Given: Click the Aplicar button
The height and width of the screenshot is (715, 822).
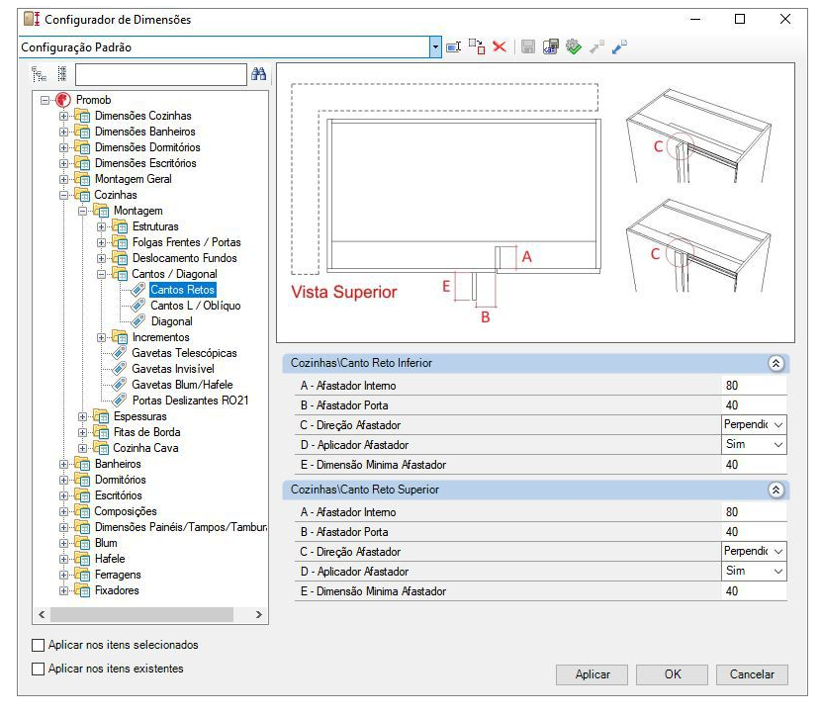Looking at the screenshot, I should pos(592,674).
